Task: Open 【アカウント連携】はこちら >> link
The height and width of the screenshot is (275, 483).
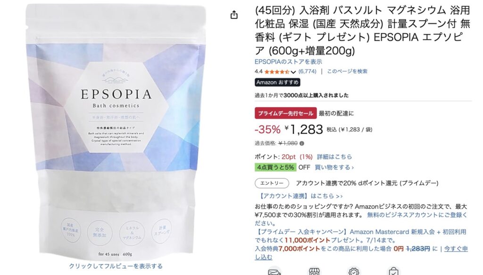Action: (301, 196)
